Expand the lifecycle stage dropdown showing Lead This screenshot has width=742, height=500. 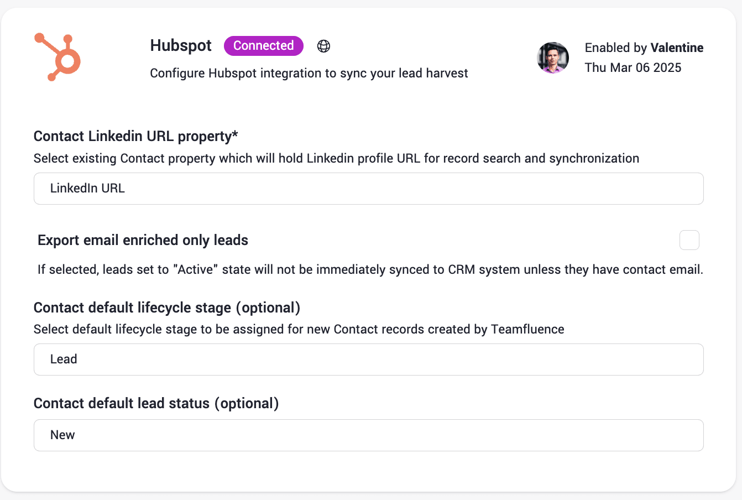pyautogui.click(x=368, y=360)
